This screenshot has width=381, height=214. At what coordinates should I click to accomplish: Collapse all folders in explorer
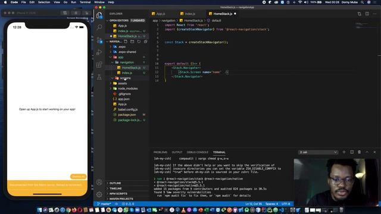click(x=145, y=42)
